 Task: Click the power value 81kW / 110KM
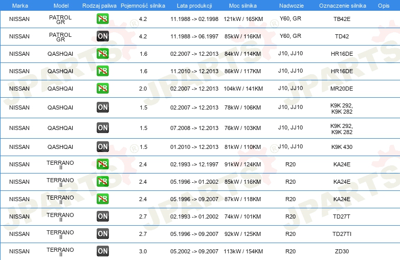[x=242, y=147]
